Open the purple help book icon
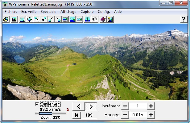190x123 pixels. coord(103,19)
